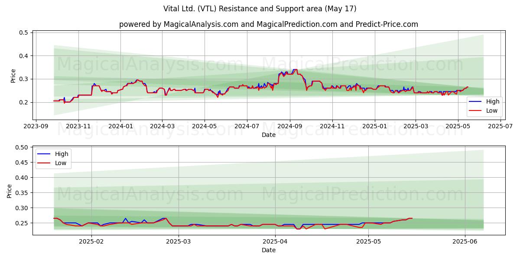Click the '2024-11' x-axis label
Viewport: 520px width, 260px height.
tap(332, 127)
